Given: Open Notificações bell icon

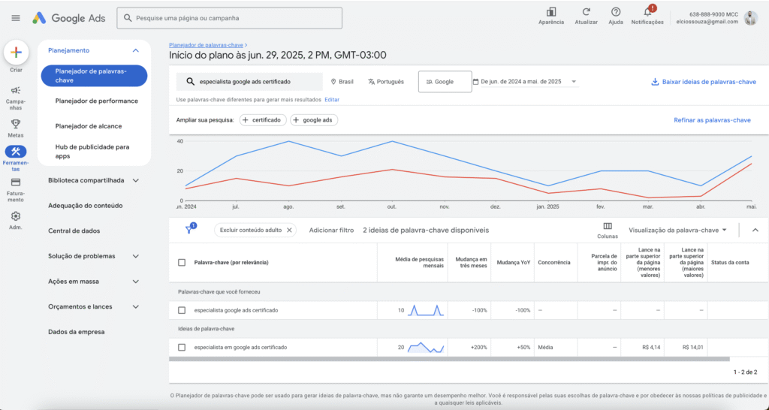Looking at the screenshot, I should (648, 12).
